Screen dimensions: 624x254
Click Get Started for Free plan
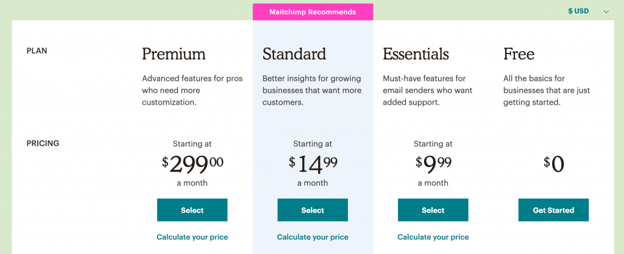[x=553, y=210]
